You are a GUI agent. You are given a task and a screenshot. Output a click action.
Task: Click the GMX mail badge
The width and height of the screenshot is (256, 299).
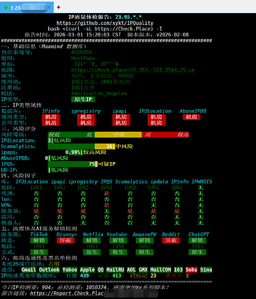[143, 270]
